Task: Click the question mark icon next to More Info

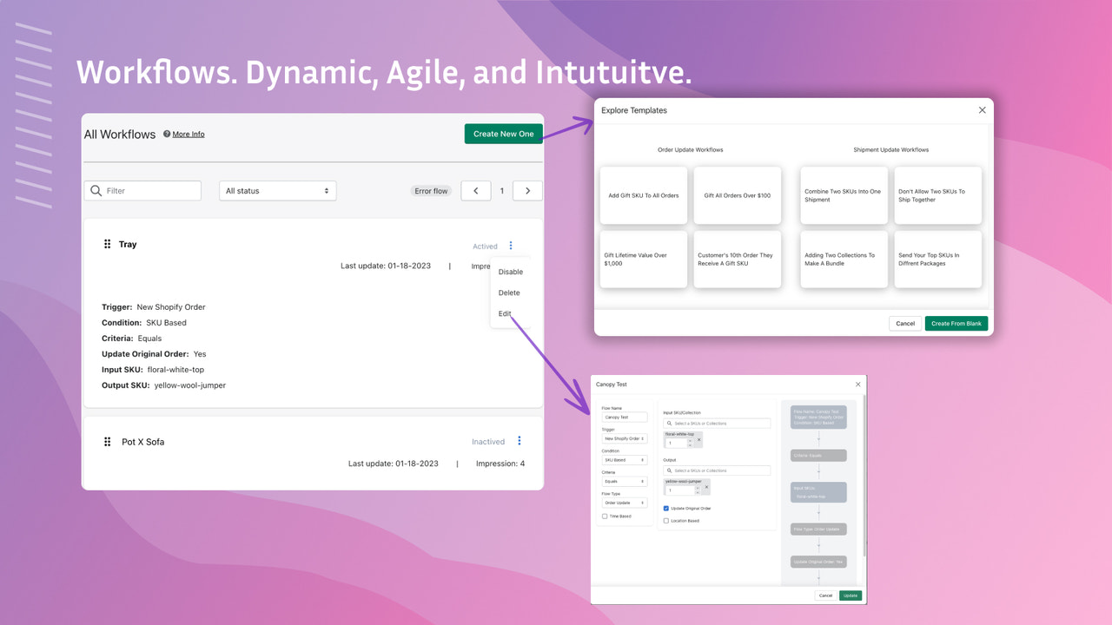Action: tap(166, 134)
